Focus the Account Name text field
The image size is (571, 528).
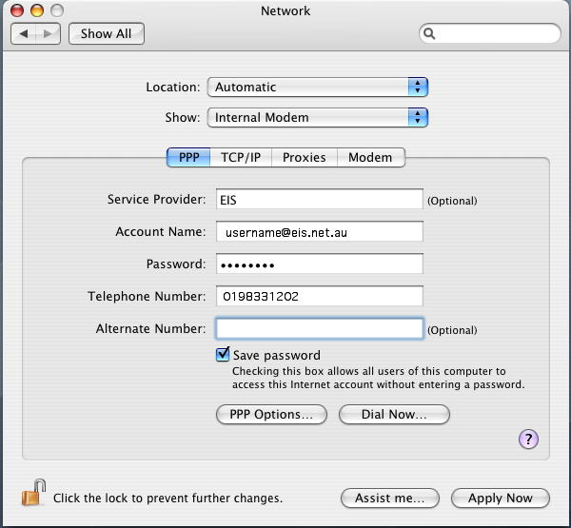[x=319, y=231]
